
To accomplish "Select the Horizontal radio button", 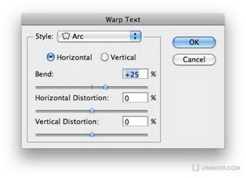I will [50, 57].
